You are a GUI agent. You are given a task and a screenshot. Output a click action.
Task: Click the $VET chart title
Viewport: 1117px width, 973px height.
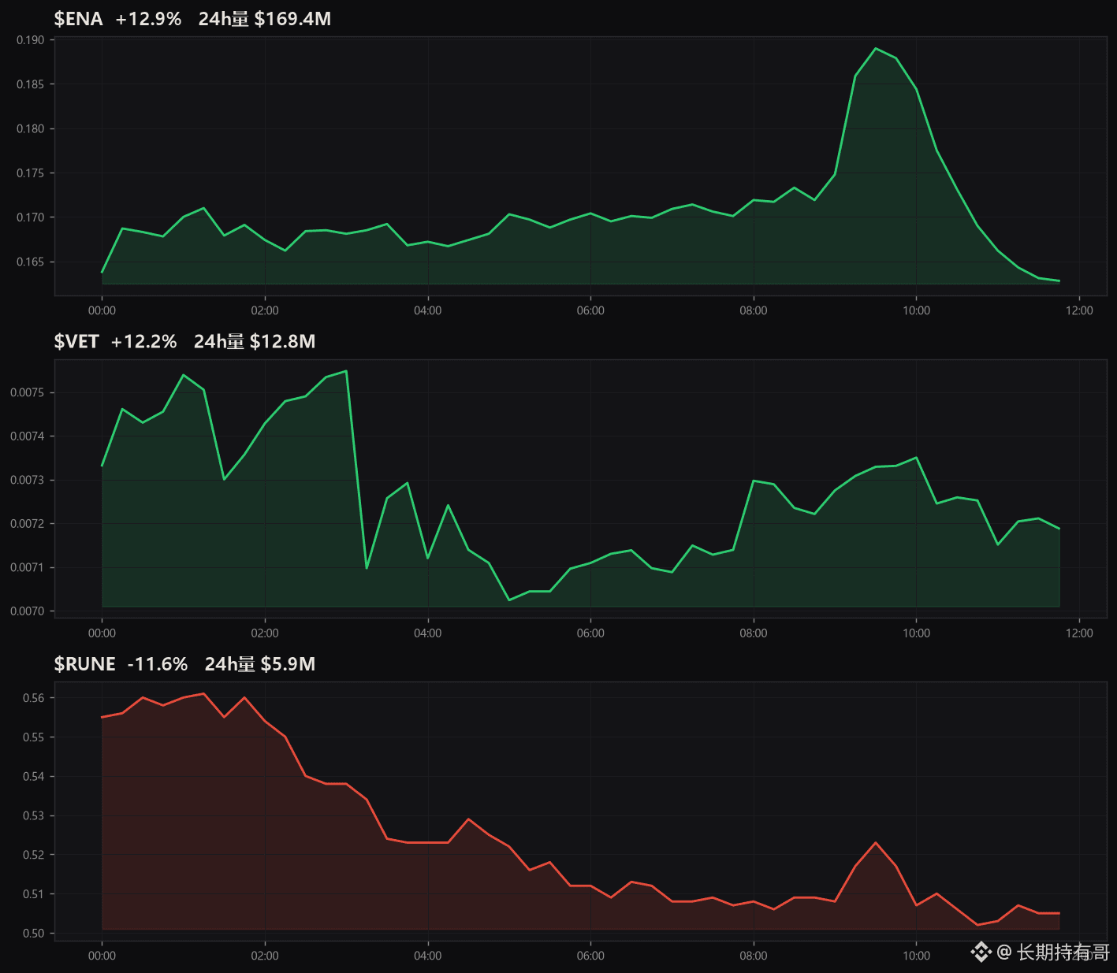[76, 341]
